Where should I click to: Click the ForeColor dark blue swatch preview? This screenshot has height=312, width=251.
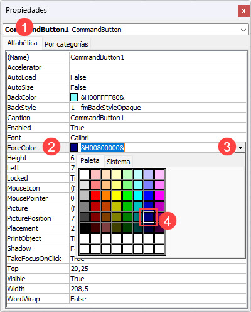click(74, 148)
